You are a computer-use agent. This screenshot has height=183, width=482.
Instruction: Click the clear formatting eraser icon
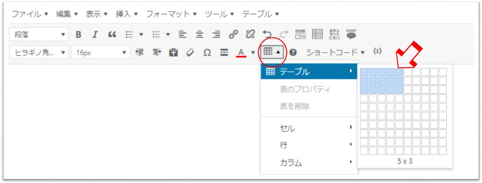[190, 52]
